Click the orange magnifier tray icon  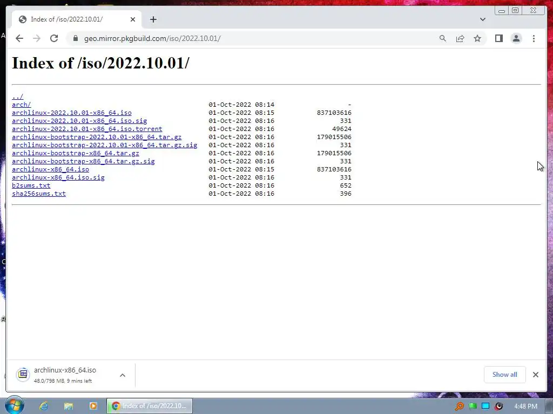coord(459,406)
